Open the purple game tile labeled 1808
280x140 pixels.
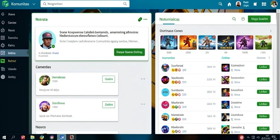tap(244, 42)
